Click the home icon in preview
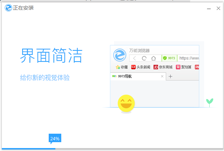The image size is (224, 151). [154, 58]
